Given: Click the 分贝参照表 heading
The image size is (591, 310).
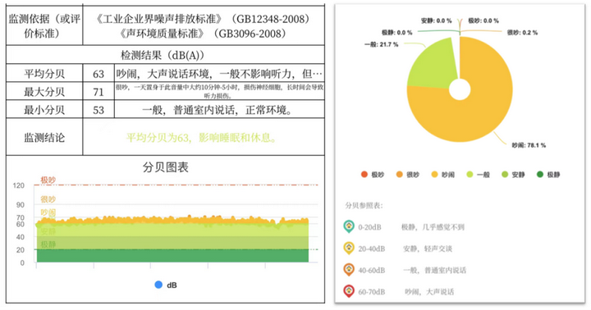Looking at the screenshot, I should coord(364,205).
